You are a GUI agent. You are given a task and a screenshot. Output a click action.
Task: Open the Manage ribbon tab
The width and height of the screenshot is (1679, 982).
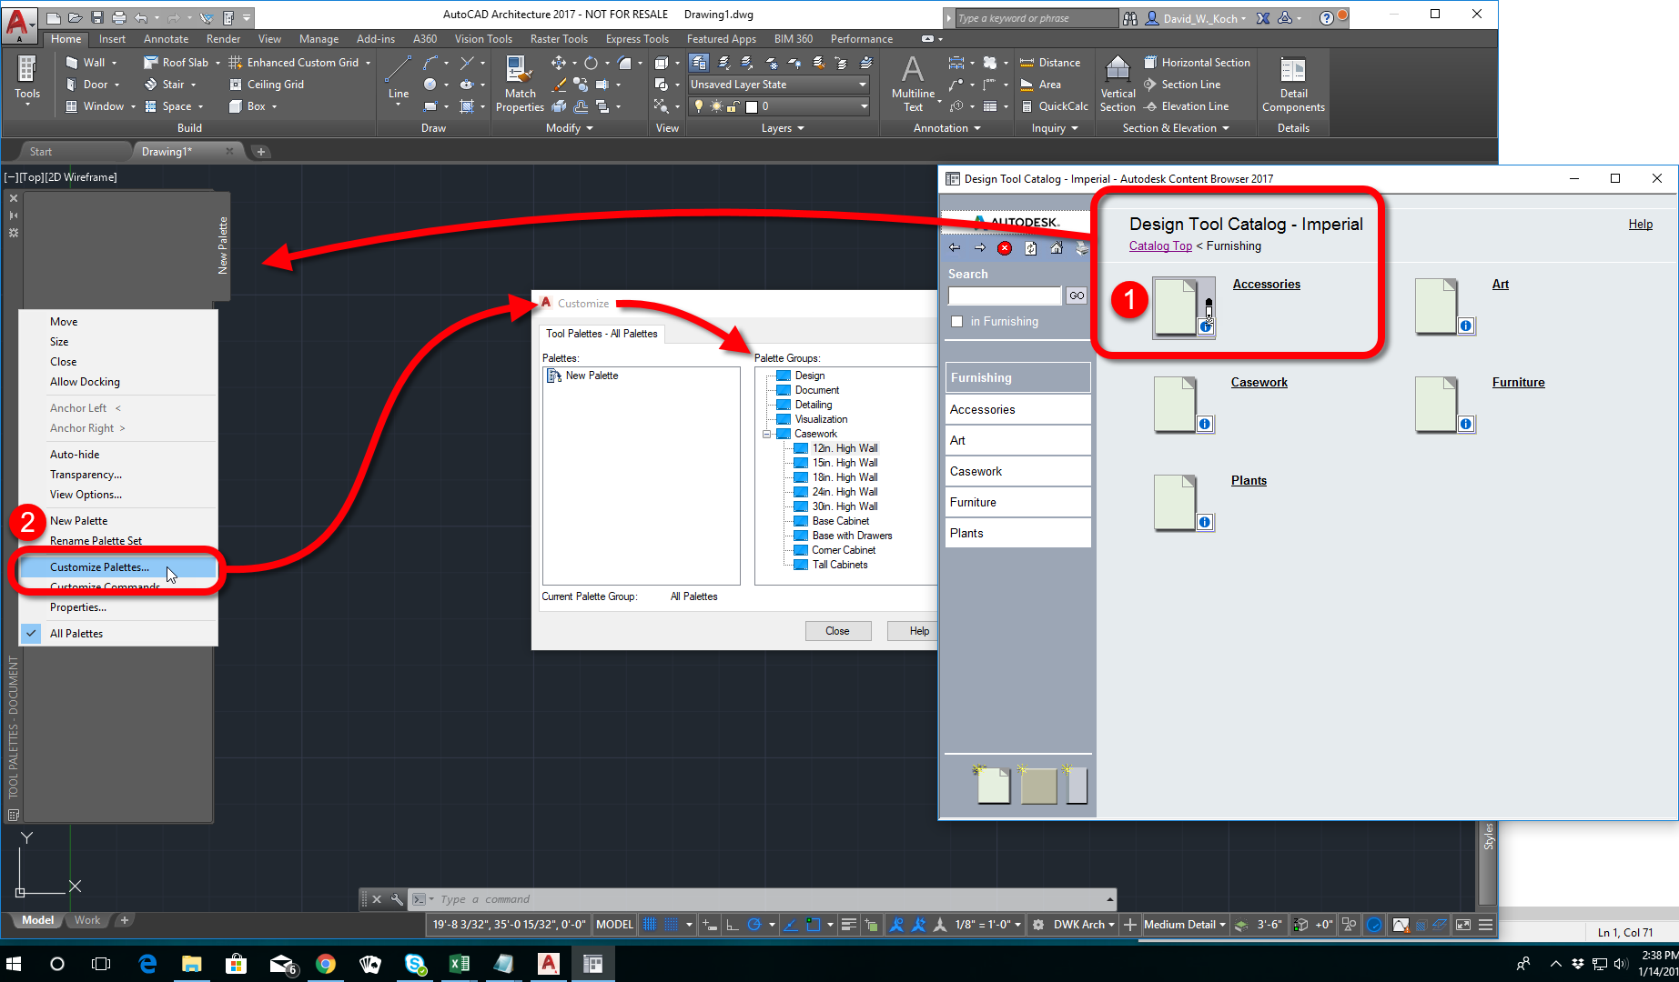click(319, 39)
